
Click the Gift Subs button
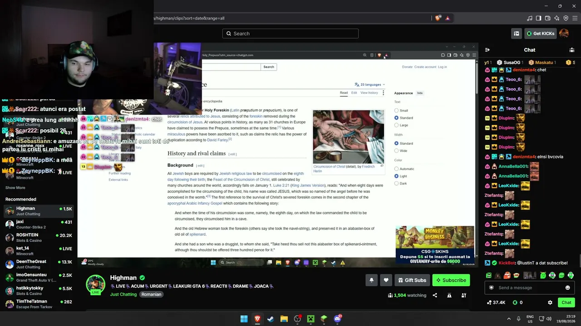click(x=412, y=280)
